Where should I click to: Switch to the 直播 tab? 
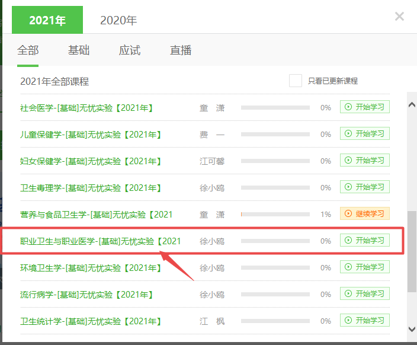coord(181,50)
